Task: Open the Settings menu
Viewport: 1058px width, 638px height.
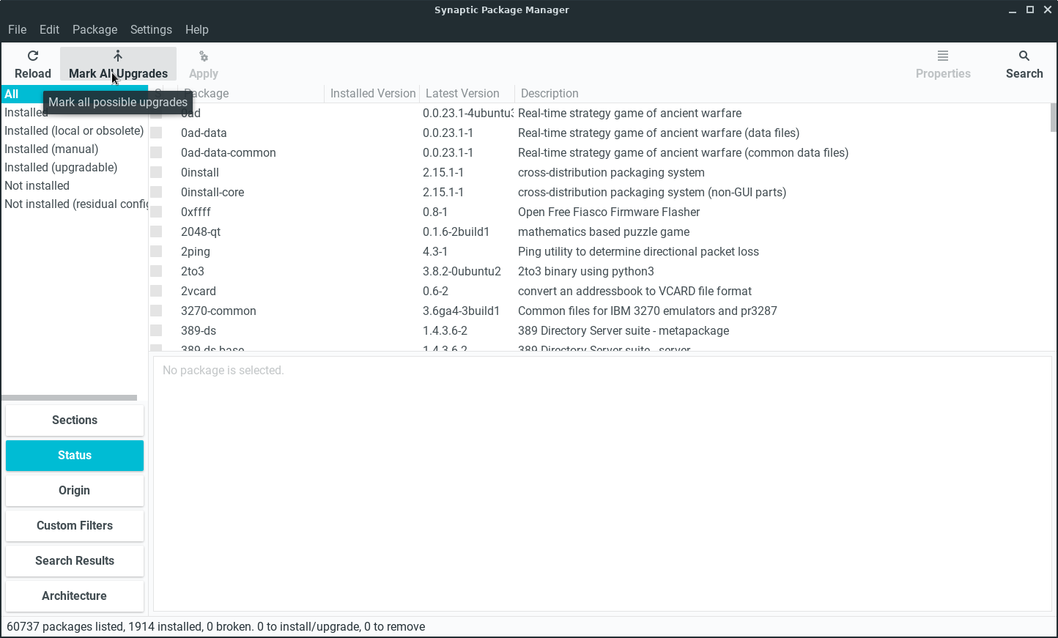Action: point(151,29)
